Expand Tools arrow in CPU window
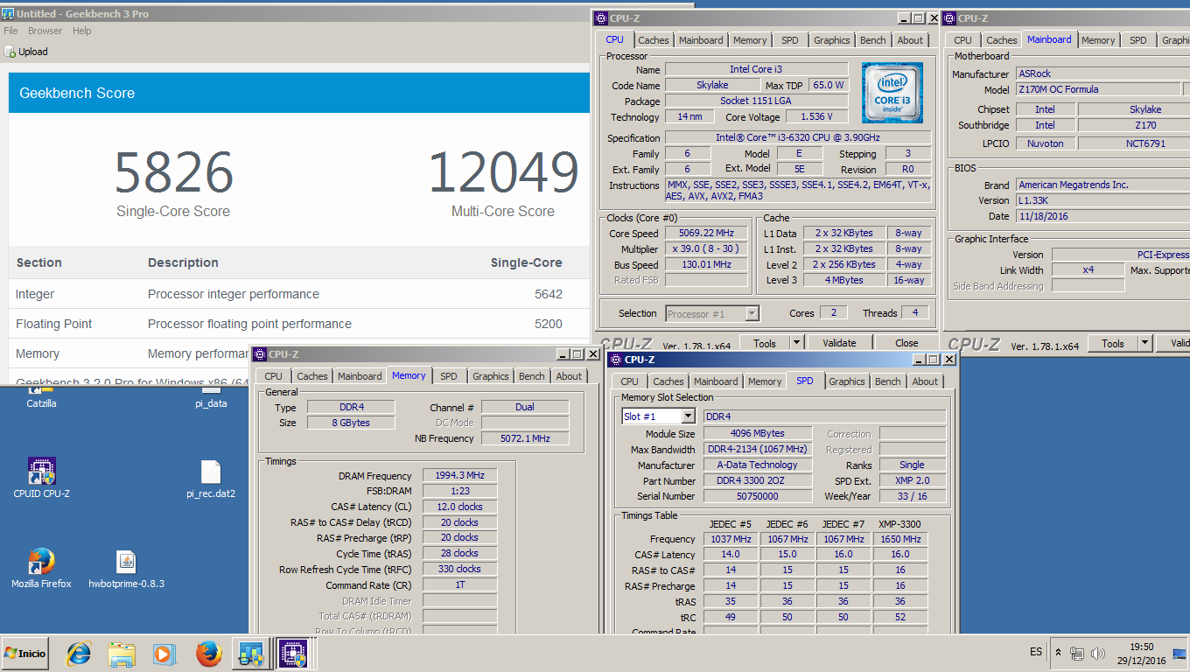 pos(796,343)
